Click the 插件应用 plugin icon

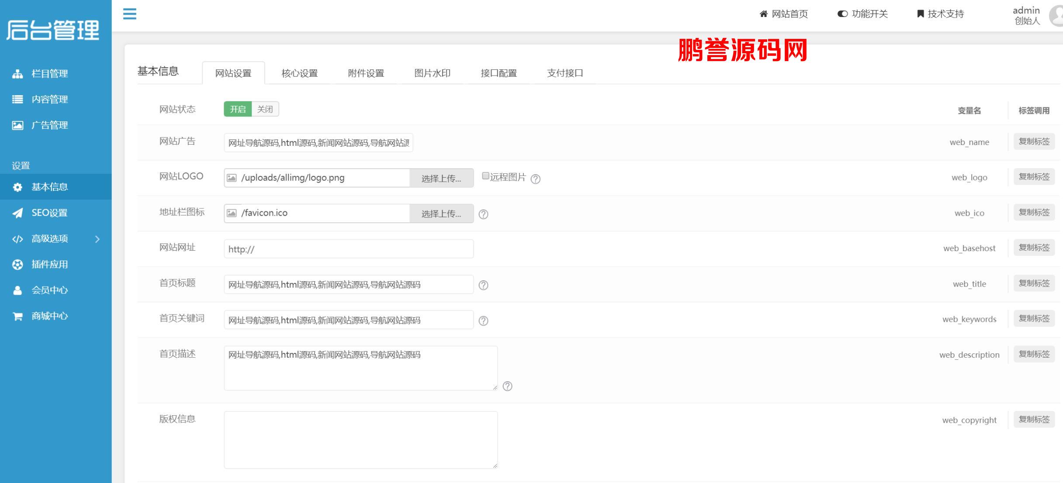tap(17, 265)
